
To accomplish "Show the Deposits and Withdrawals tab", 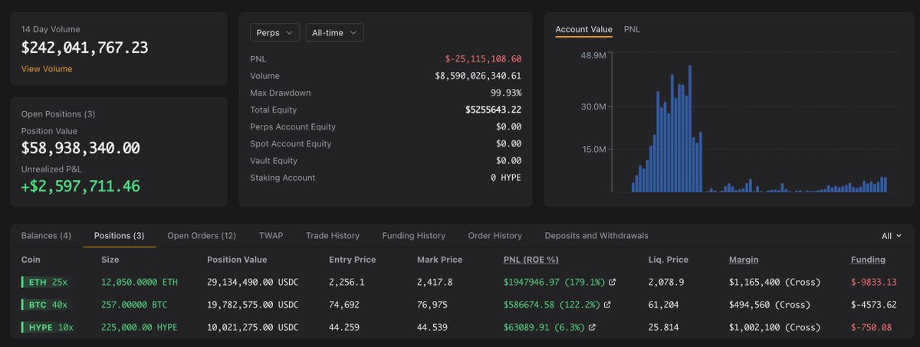I will (x=596, y=236).
